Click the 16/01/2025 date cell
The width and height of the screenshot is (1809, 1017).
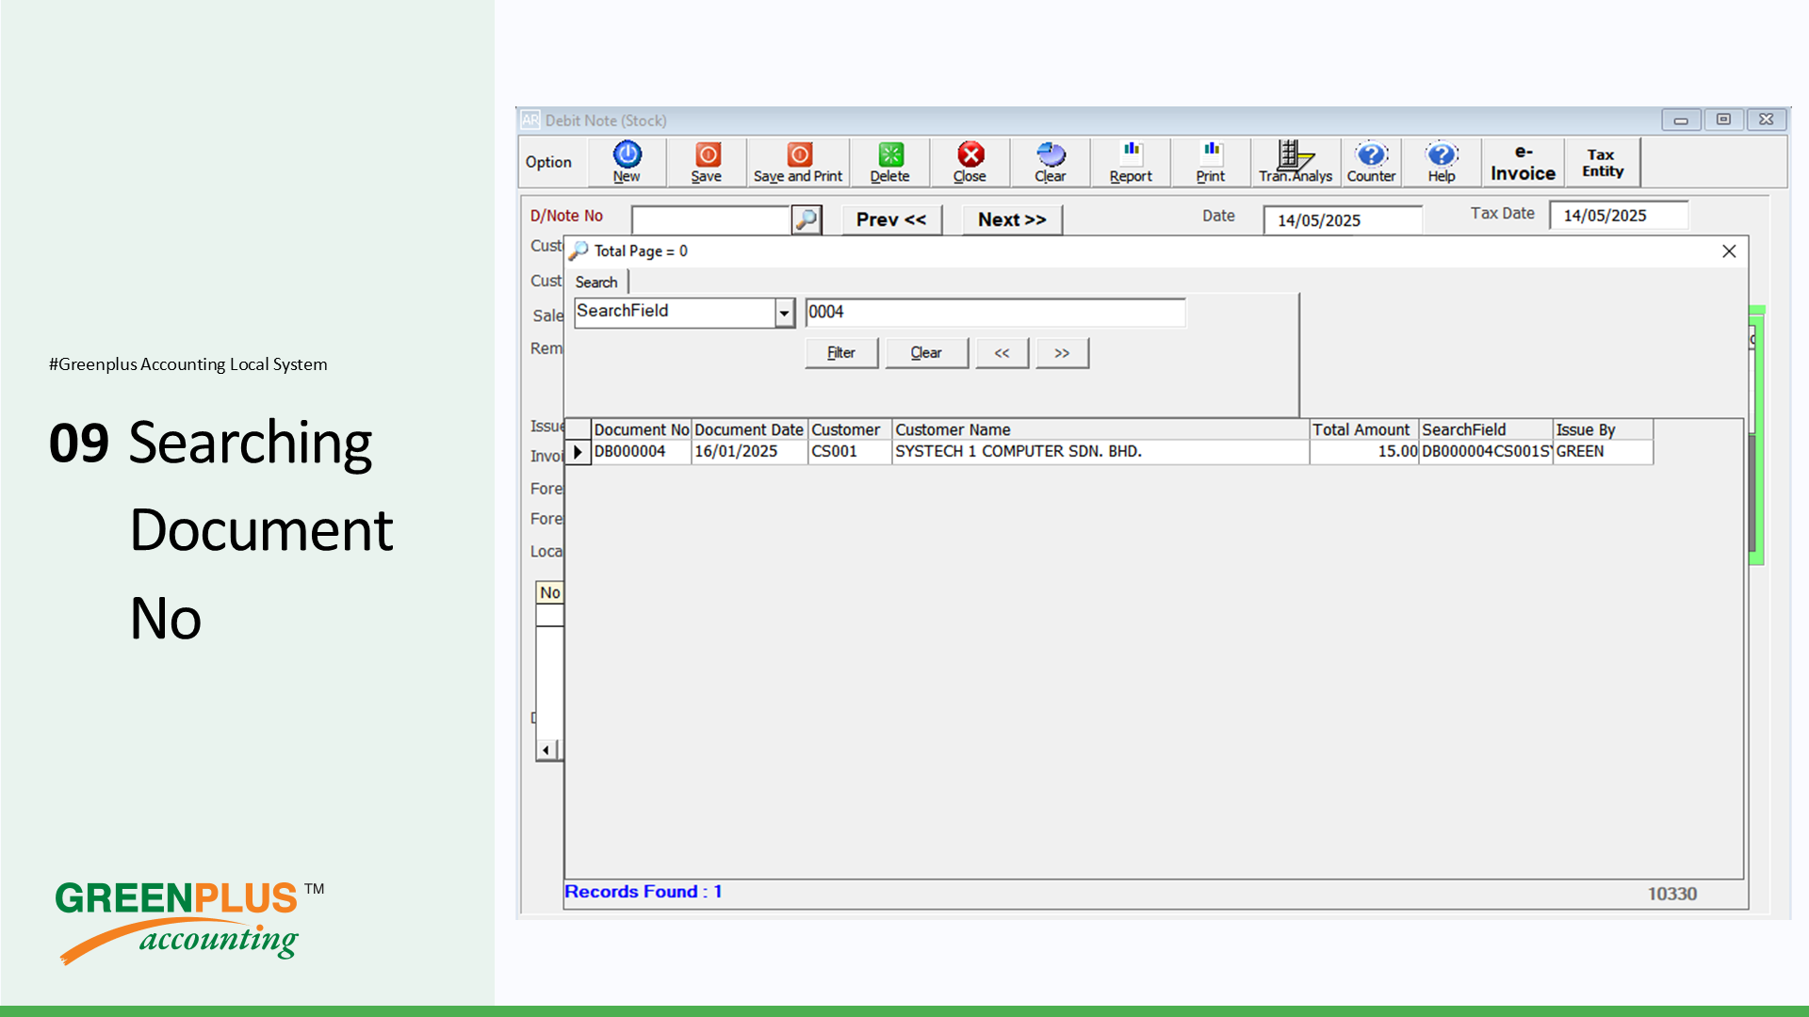tap(749, 452)
